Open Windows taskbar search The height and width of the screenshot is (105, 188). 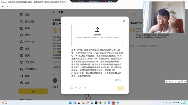[x=75, y=103]
